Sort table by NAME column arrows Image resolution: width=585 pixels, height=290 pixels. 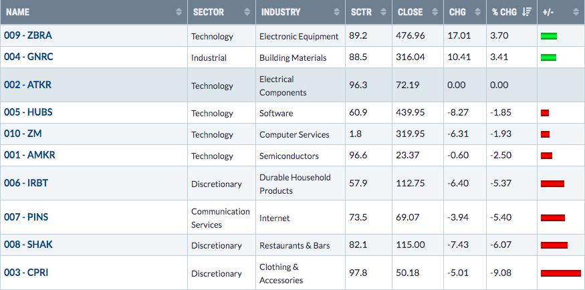(x=179, y=12)
